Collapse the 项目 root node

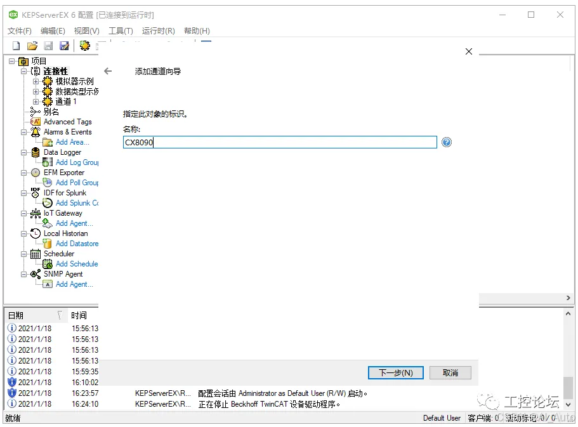[x=12, y=61]
